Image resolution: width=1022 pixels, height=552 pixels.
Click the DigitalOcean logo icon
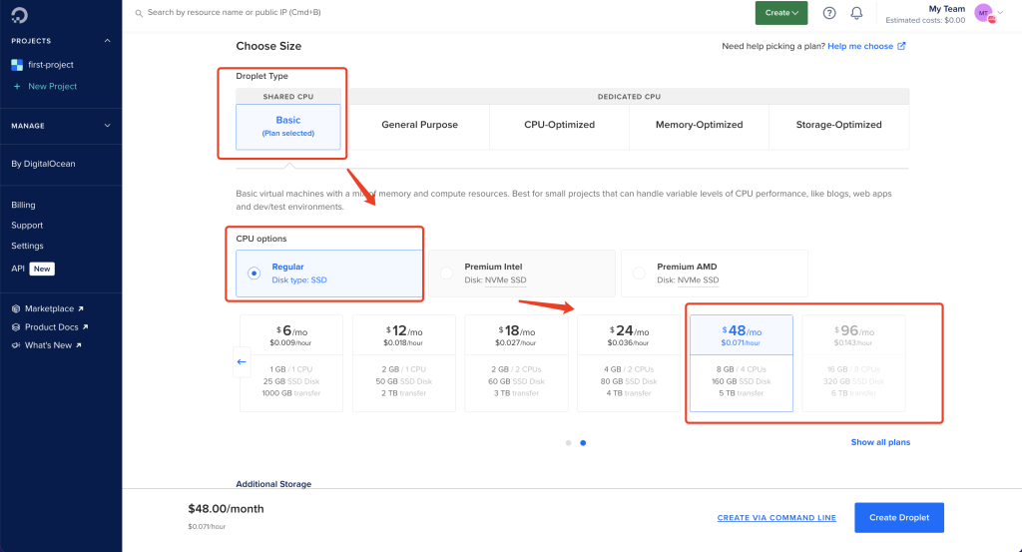(x=20, y=15)
